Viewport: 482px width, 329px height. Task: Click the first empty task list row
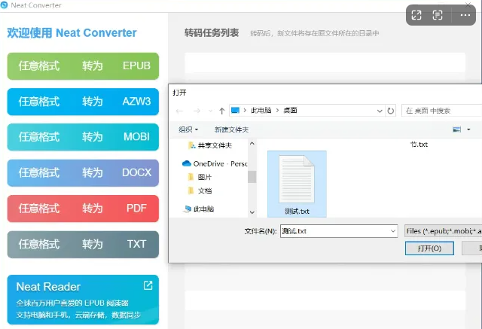(x=325, y=62)
